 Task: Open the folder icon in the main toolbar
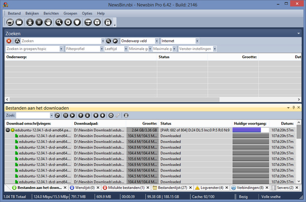click(19, 22)
